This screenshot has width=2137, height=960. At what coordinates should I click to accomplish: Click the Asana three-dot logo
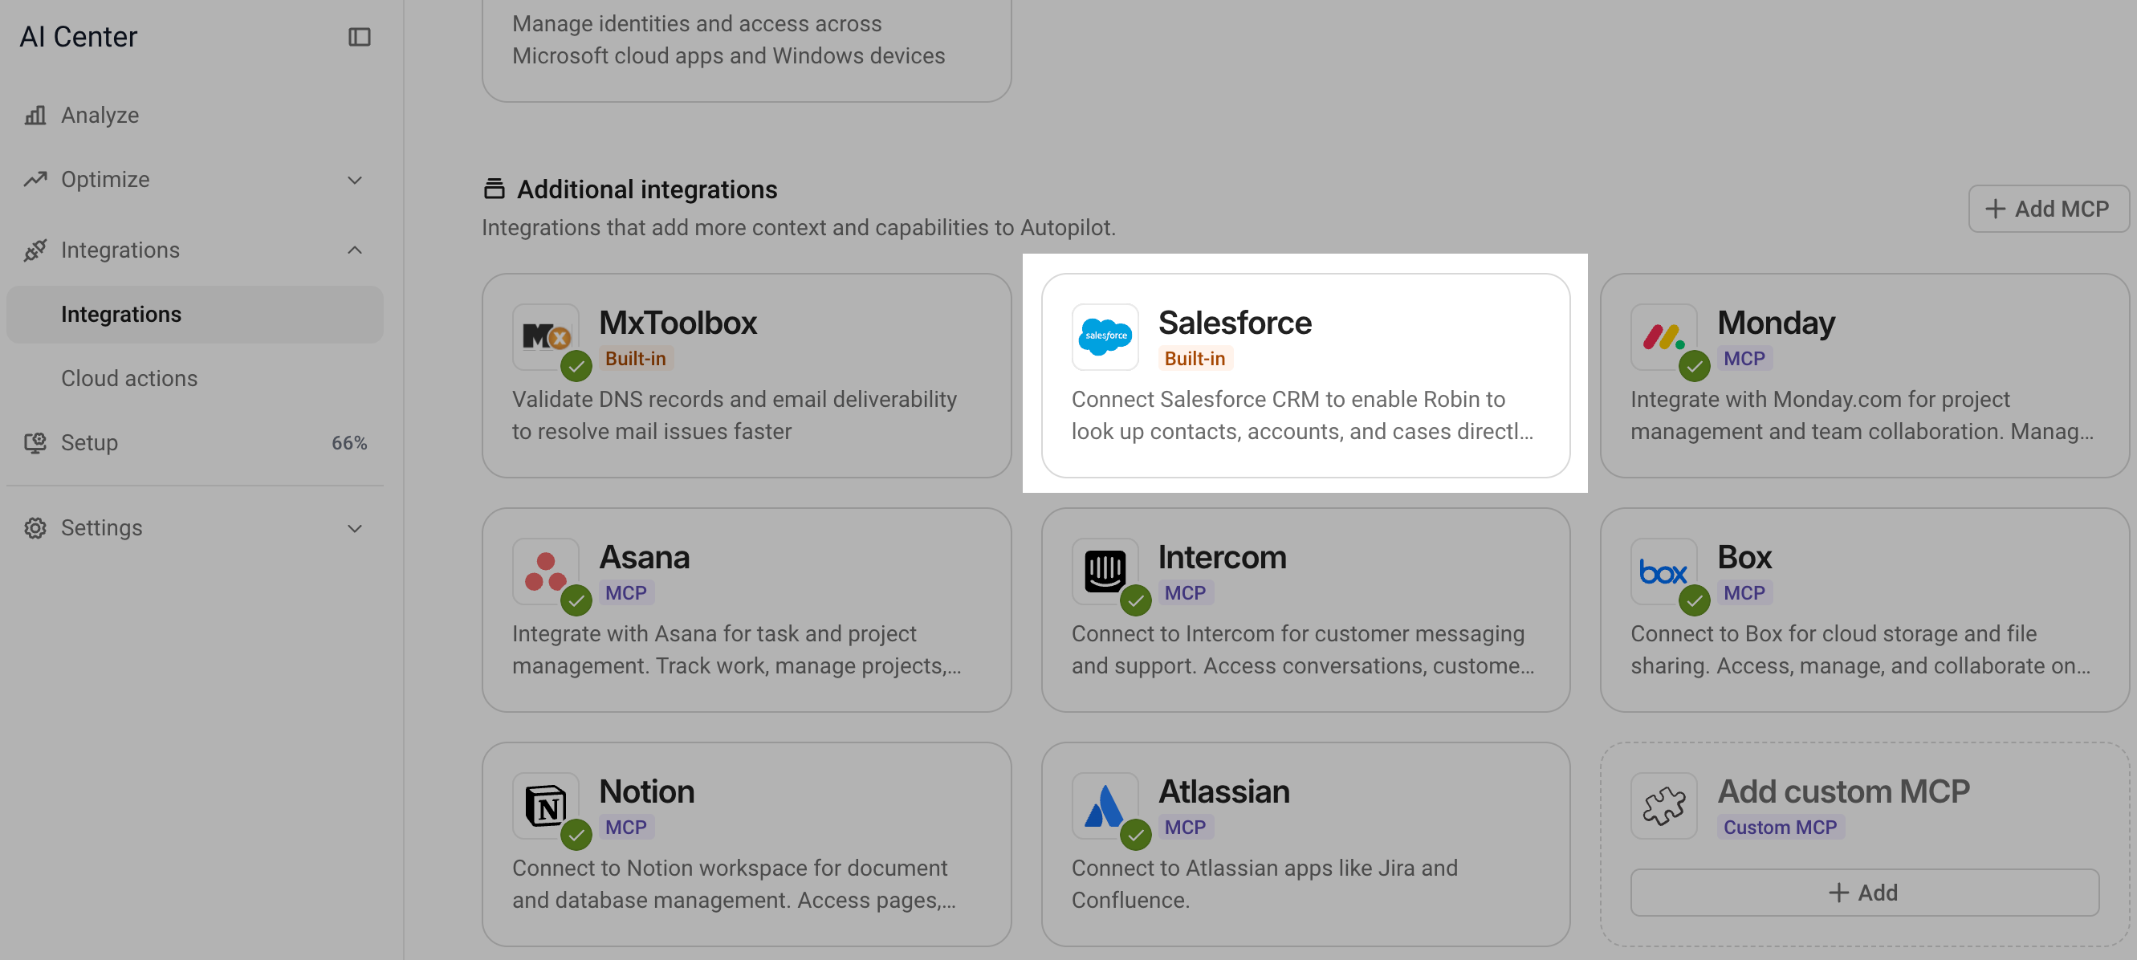coord(545,571)
